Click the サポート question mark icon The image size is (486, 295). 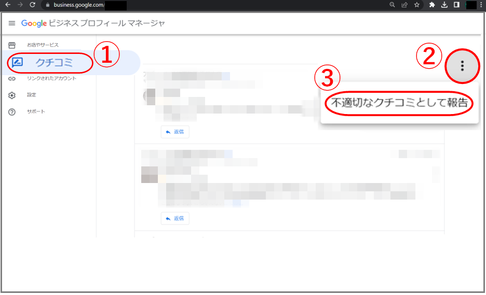click(x=12, y=112)
